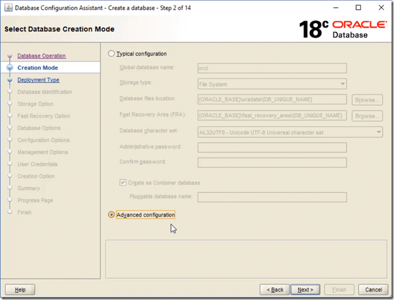Open the Deployment Type step link

[x=38, y=80]
